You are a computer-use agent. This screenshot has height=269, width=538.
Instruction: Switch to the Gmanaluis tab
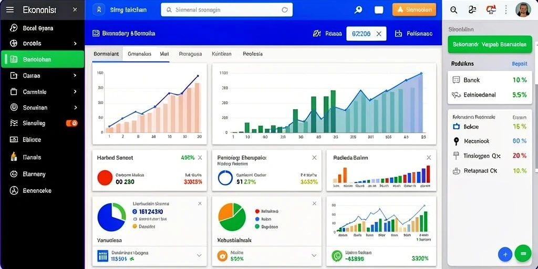[x=139, y=54]
